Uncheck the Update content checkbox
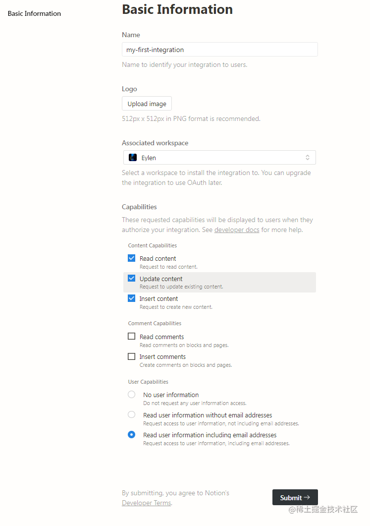The width and height of the screenshot is (370, 526). click(131, 278)
